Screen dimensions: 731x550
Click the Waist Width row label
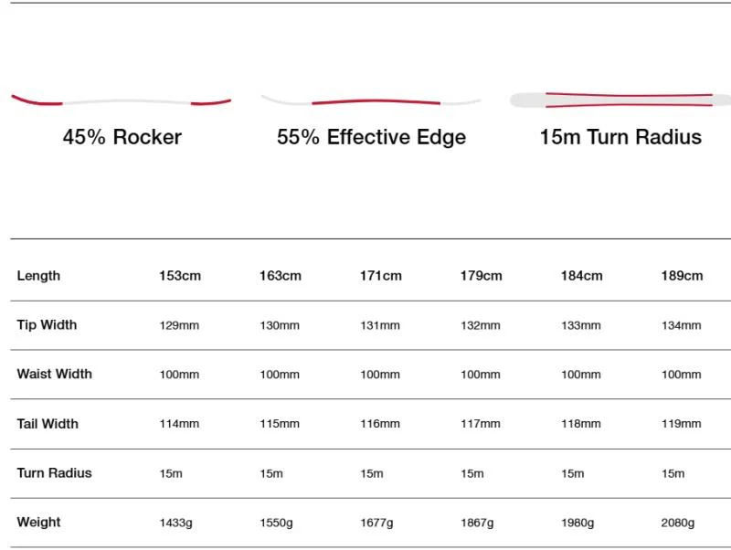click(x=54, y=374)
